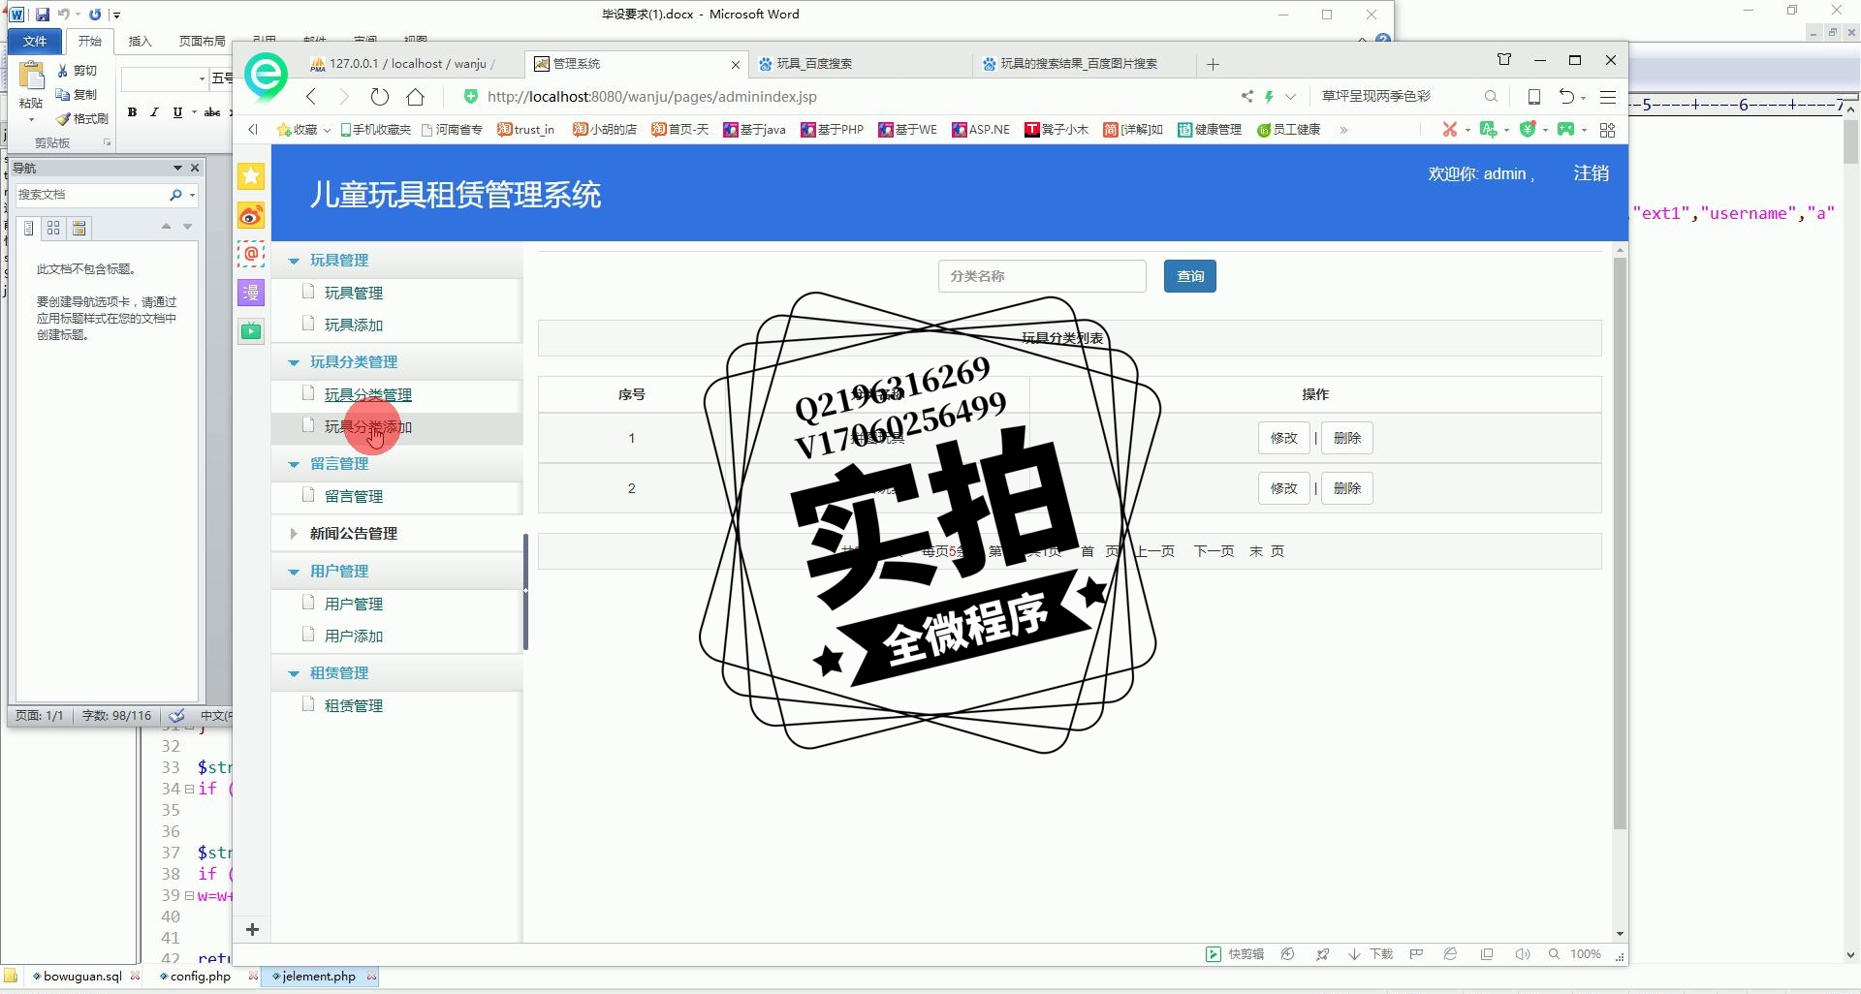
Task: Click the address bar URL
Action: (651, 96)
